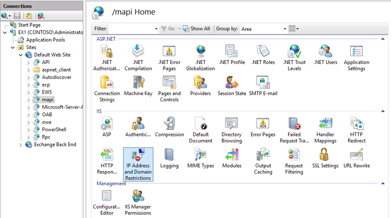Image resolution: width=391 pixels, height=218 pixels.
Task: Open Authentication feature
Action: pos(138,127)
